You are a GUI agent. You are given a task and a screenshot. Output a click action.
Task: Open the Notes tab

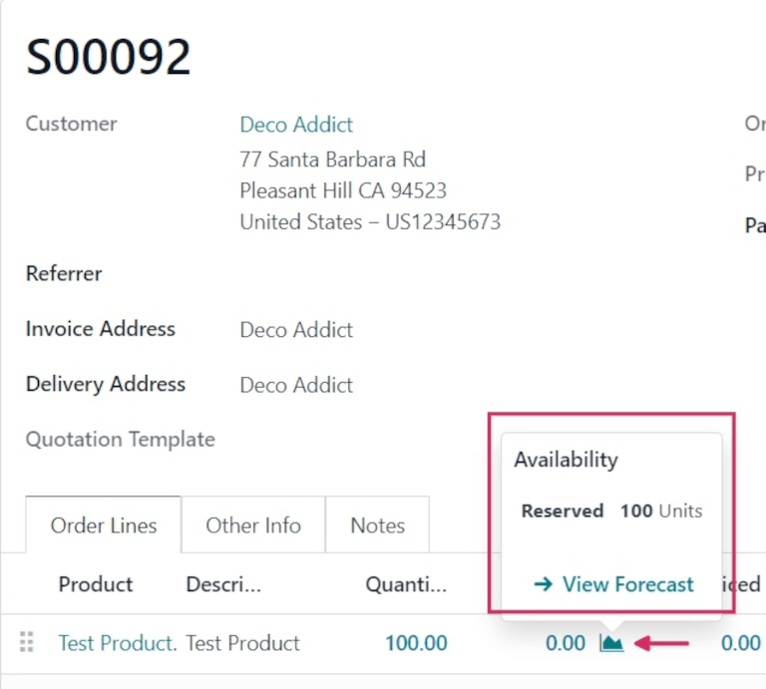(x=377, y=525)
